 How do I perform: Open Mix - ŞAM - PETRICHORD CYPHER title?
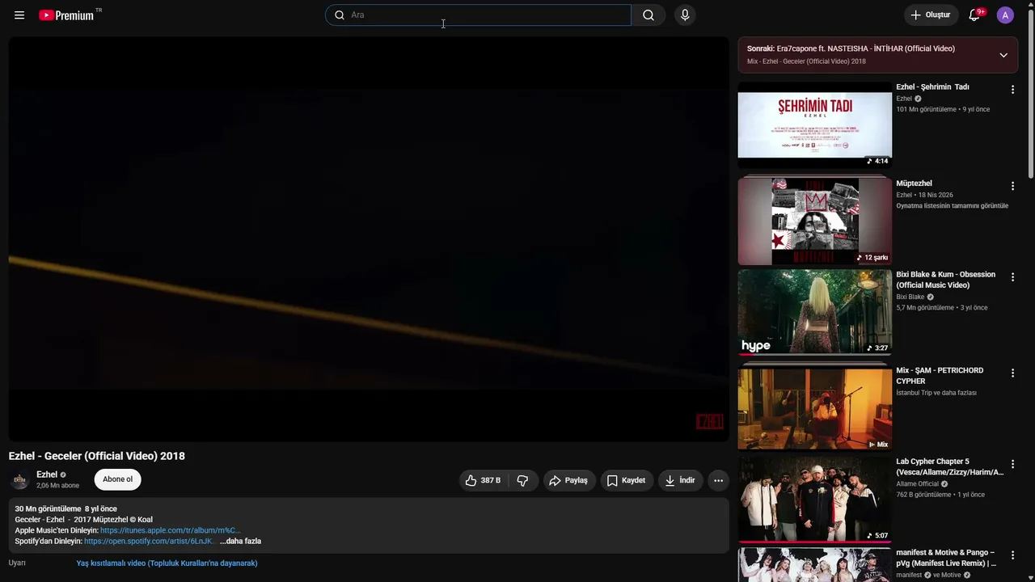(x=940, y=376)
